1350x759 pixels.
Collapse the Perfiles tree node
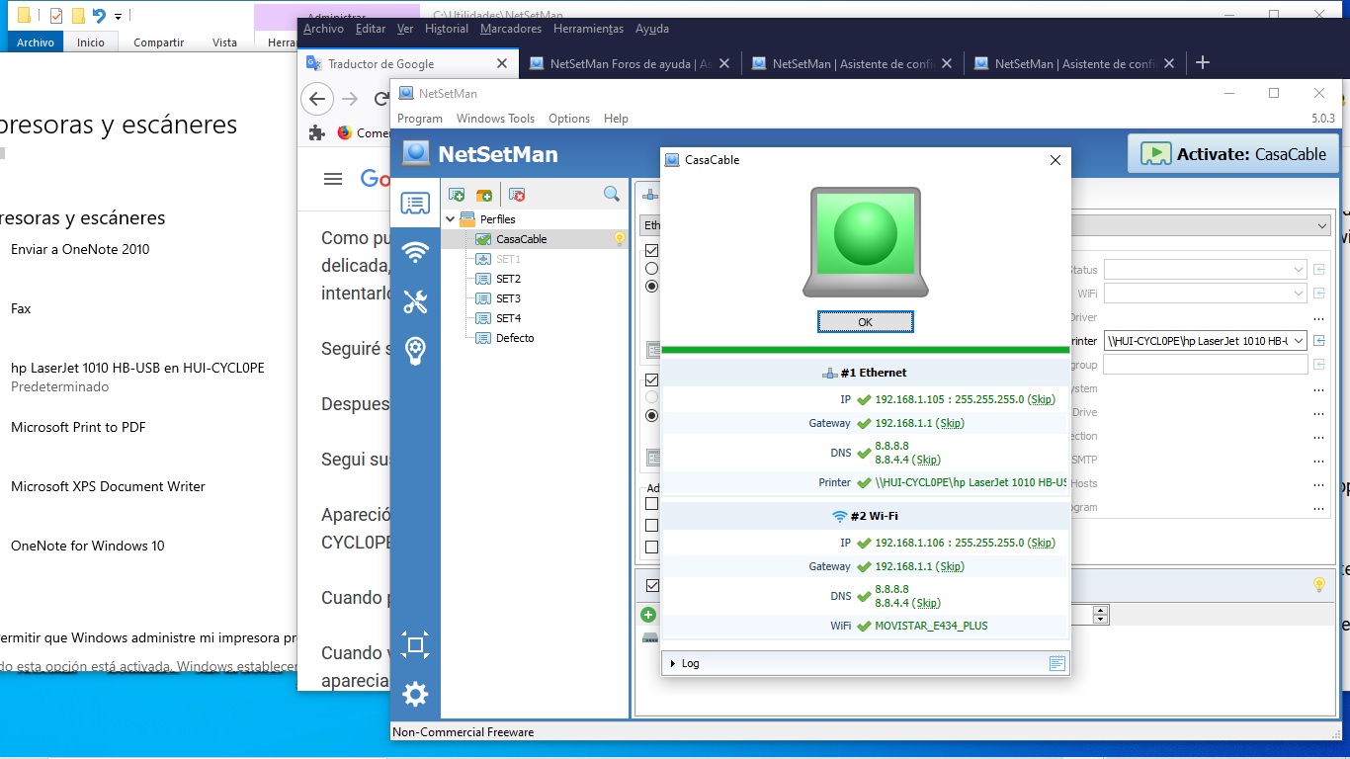451,219
